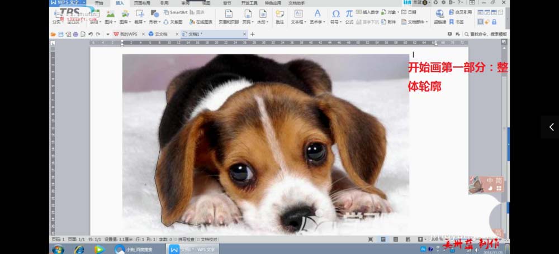Screen dimensions: 559x254
Task: Open the 小狗 百度搜索 taskbar window
Action: (133, 249)
